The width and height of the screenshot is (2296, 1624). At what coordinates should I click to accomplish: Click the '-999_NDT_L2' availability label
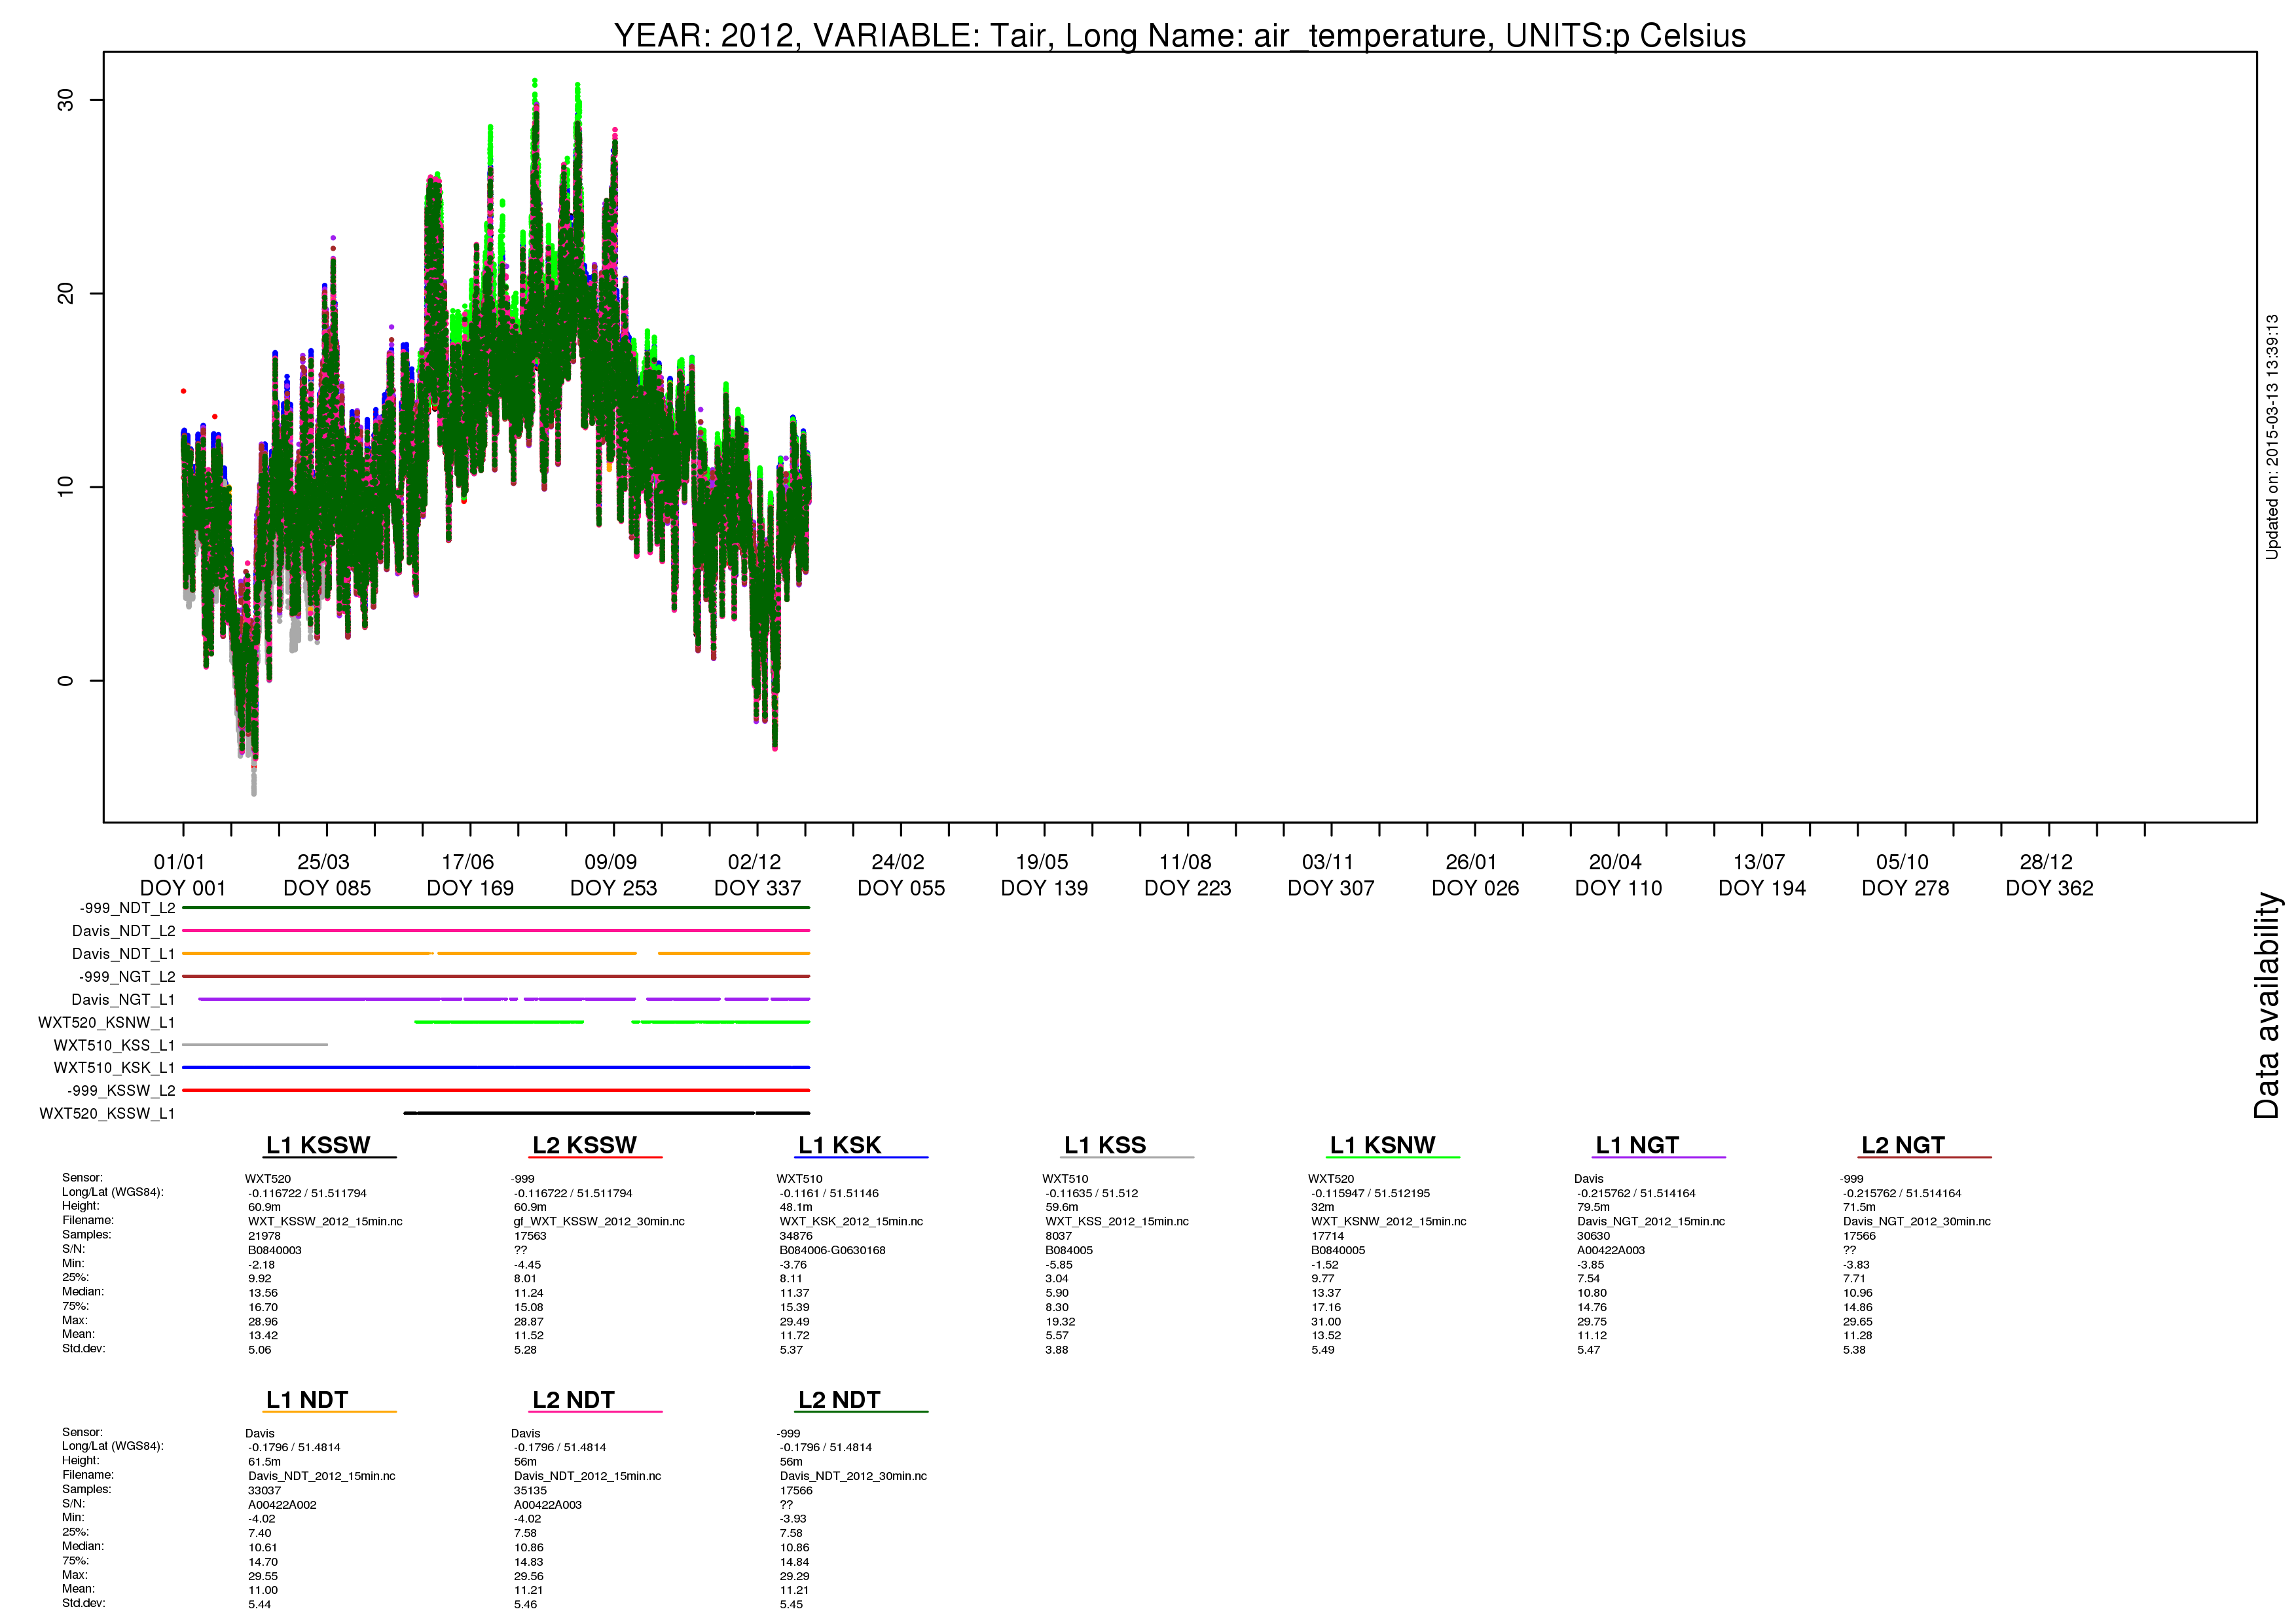pyautogui.click(x=127, y=908)
